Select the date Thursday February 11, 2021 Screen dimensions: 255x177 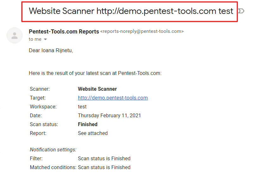click(109, 115)
